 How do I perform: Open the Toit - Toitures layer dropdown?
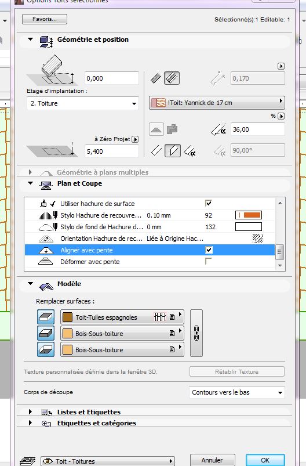pyautogui.click(x=107, y=461)
